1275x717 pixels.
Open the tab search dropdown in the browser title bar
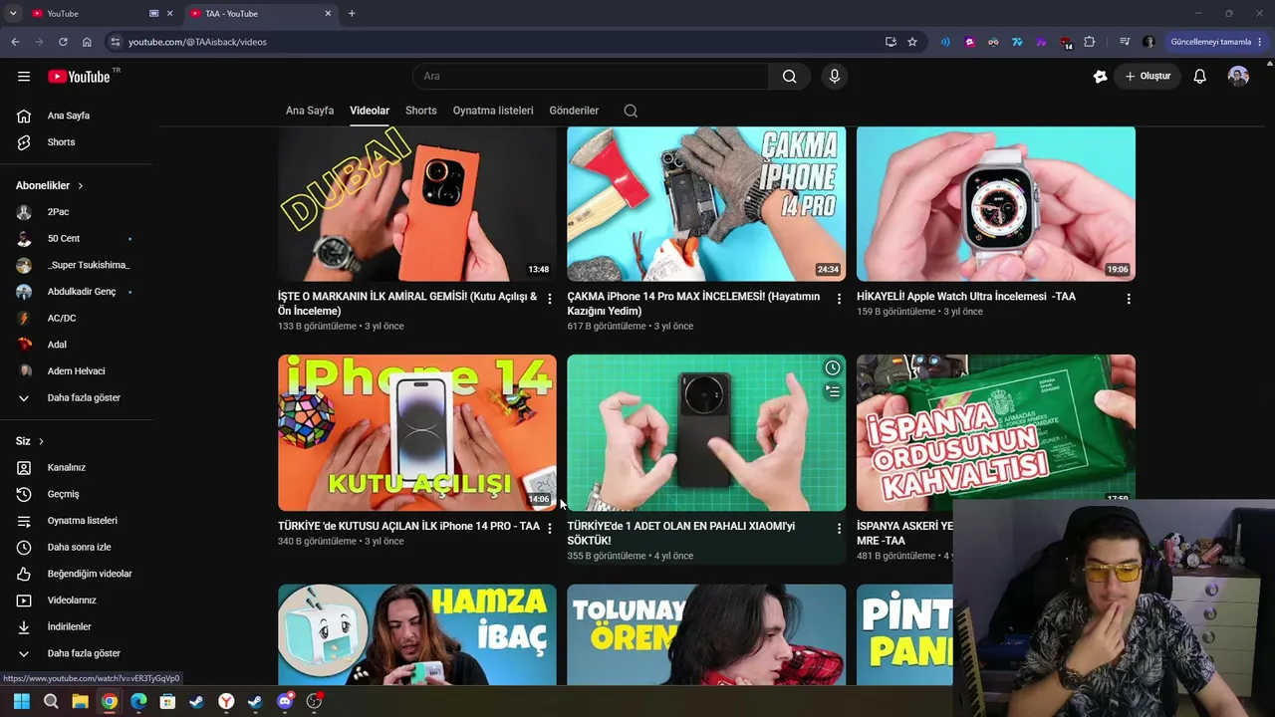click(x=13, y=14)
